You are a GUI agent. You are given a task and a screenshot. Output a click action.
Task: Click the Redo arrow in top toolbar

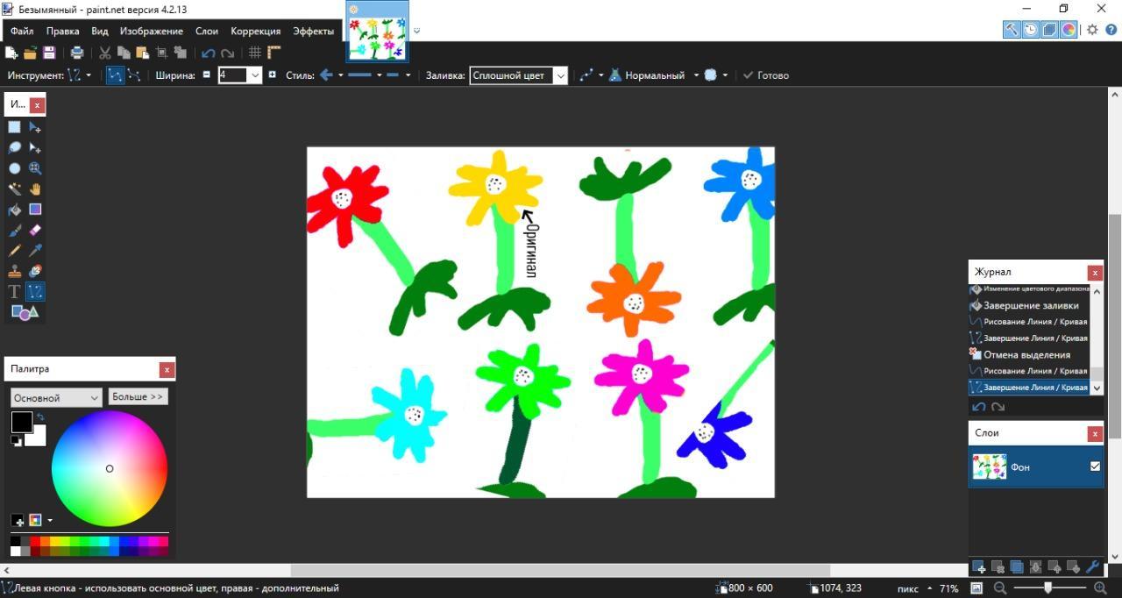228,53
